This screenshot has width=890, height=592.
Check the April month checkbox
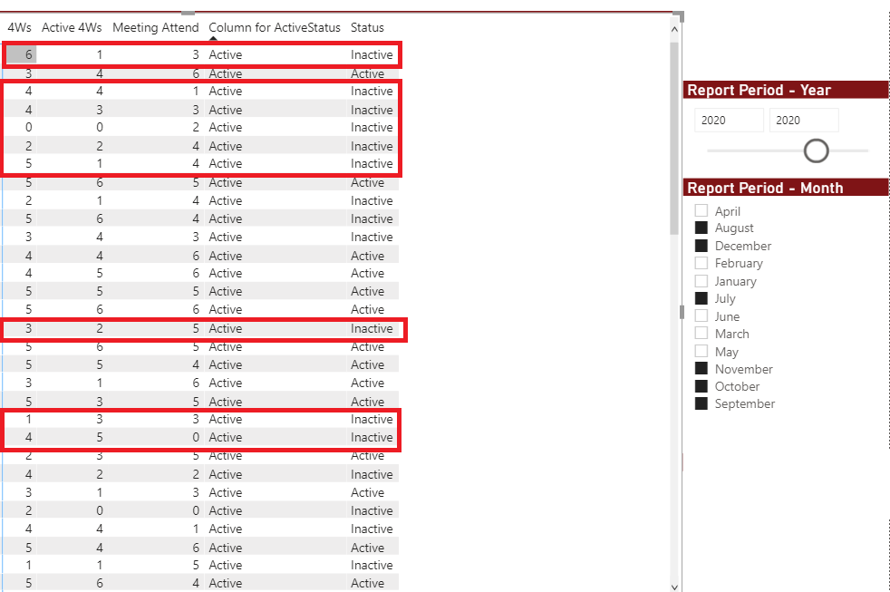701,210
